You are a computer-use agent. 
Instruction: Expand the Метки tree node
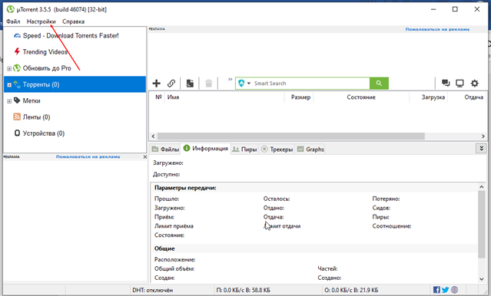9,101
